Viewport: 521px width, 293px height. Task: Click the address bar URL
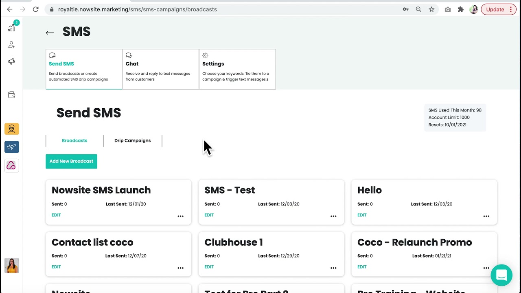[x=137, y=9]
